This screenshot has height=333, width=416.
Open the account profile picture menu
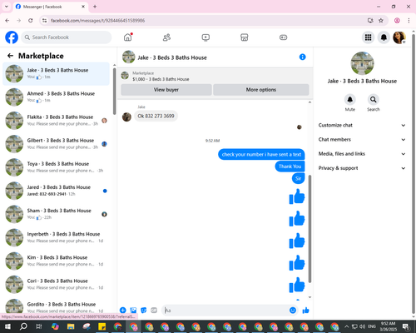[399, 37]
